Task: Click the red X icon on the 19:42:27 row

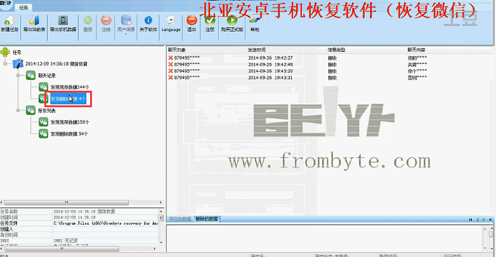Action: pos(171,58)
